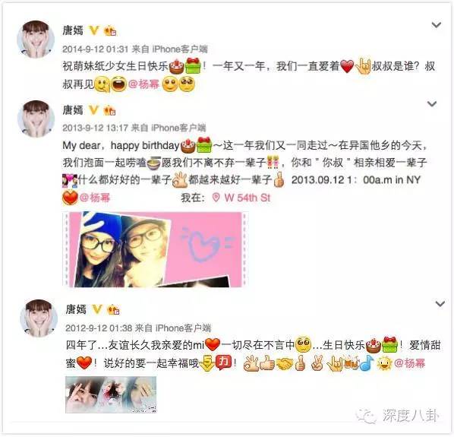Open the @杨幂 mention in the 2013 post
Viewport: 454px width, 437px height.
(95, 198)
